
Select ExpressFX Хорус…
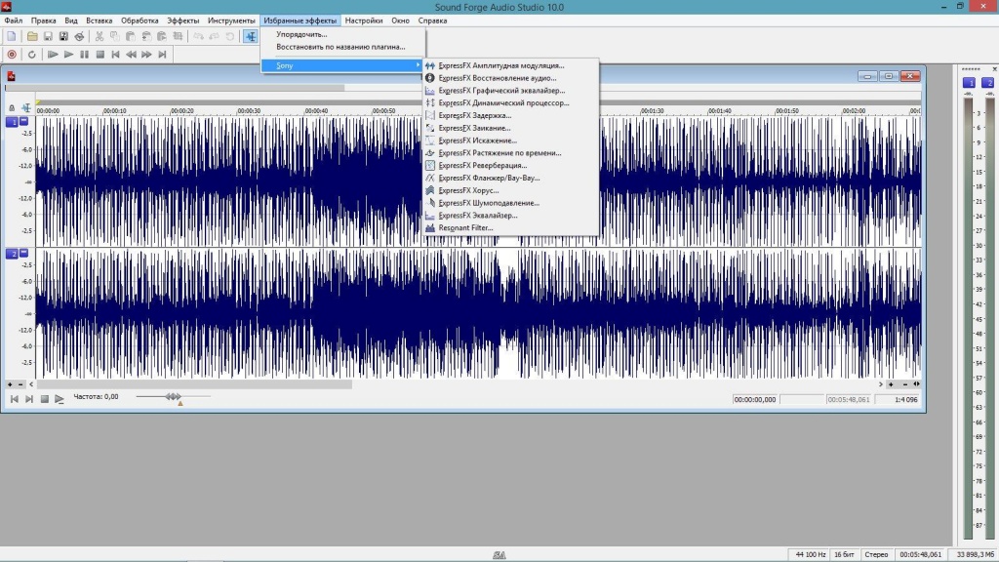pos(510,190)
